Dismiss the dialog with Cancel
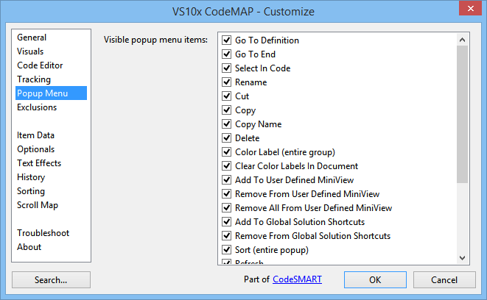Image resolution: width=487 pixels, height=300 pixels. tap(444, 280)
